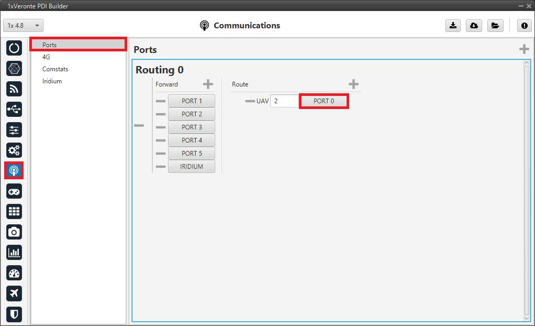The width and height of the screenshot is (535, 326).
Task: Click the download icon in top toolbar
Action: click(452, 26)
